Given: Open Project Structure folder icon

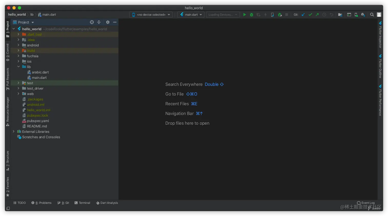Looking at the screenshot, I should coord(340,15).
